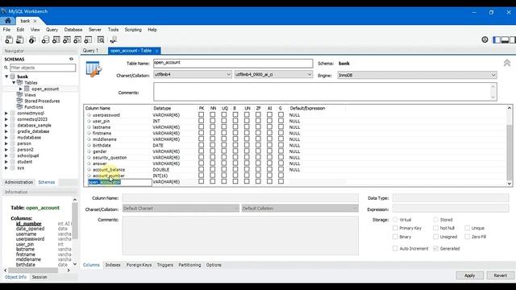Create a new SQL tab toolbar icon
This screenshot has height=290, width=516.
9,39
